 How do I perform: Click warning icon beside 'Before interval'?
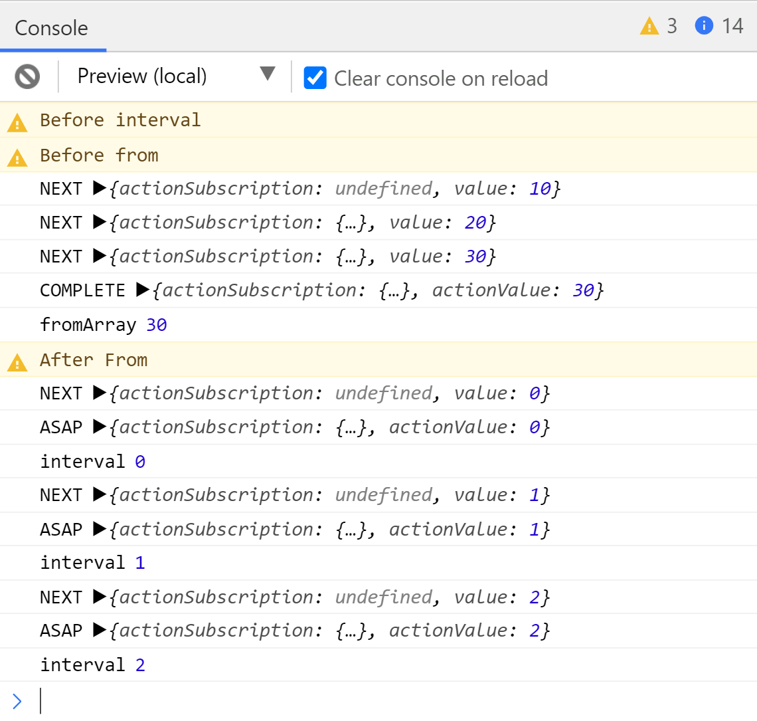[17, 122]
